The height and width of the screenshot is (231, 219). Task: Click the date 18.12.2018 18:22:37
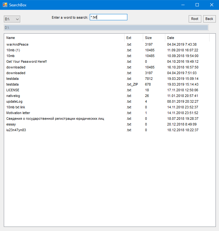pyautogui.click(x=183, y=130)
